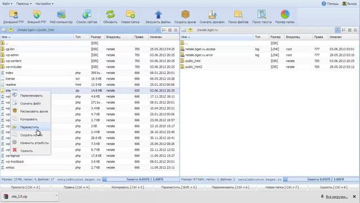Image resolution: width=360 pixels, height=203 pixels.
Task: Click the Переименовать icon in the context menu
Action: [15, 95]
